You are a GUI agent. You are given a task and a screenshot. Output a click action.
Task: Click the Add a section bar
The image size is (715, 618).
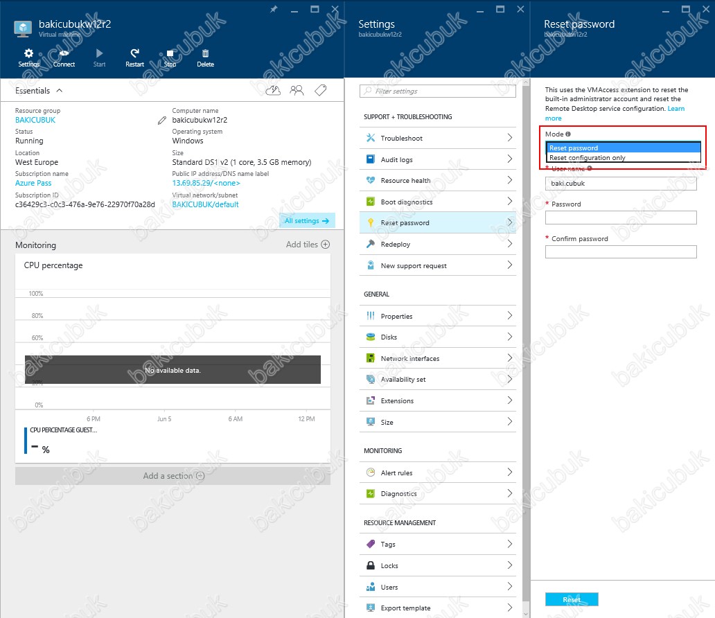(173, 476)
